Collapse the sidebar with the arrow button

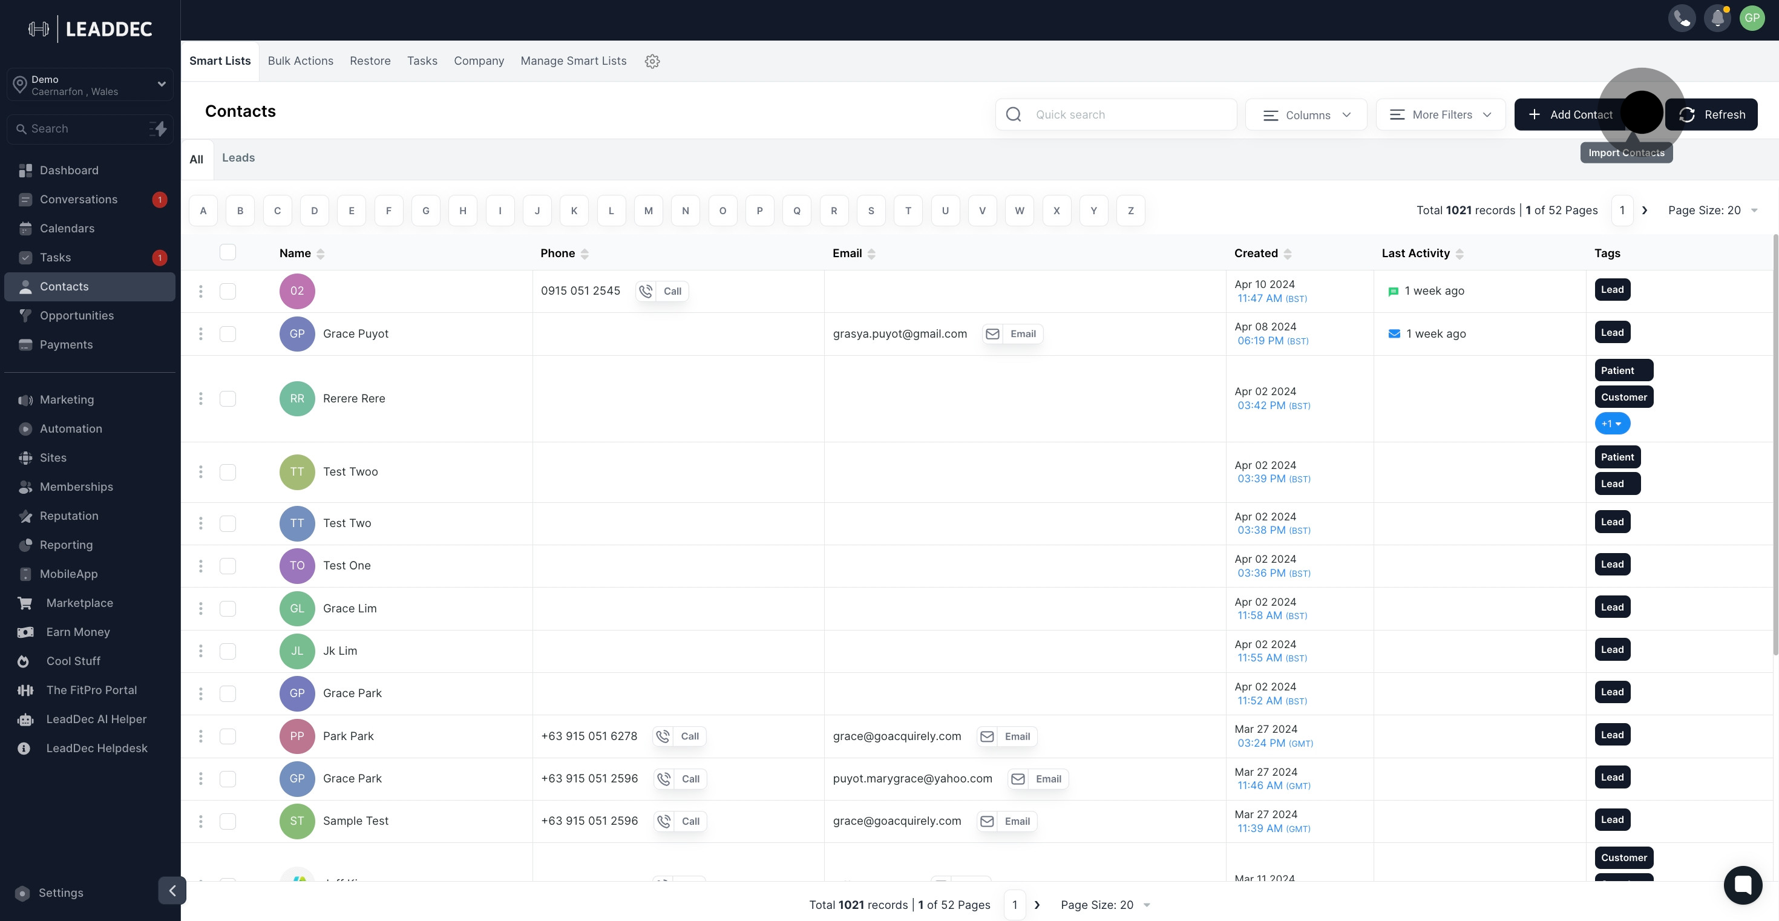coord(172,891)
